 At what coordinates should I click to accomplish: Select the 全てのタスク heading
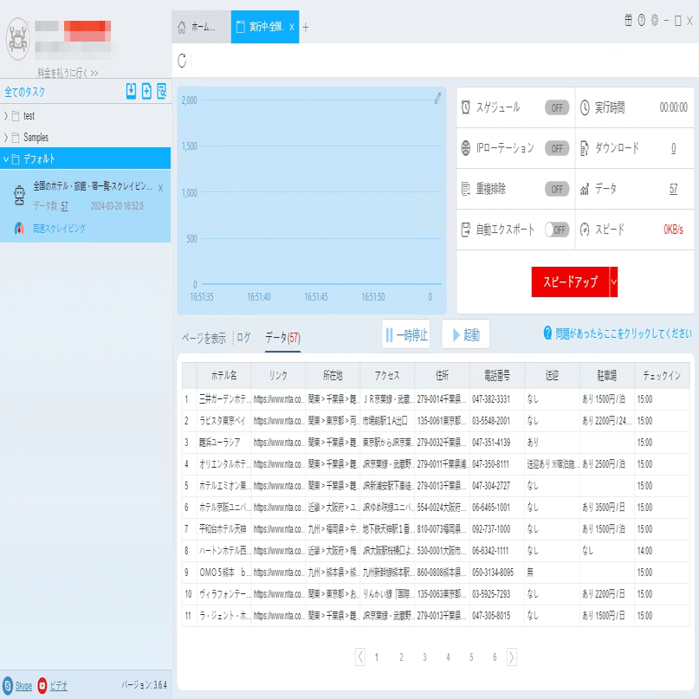coord(24,92)
